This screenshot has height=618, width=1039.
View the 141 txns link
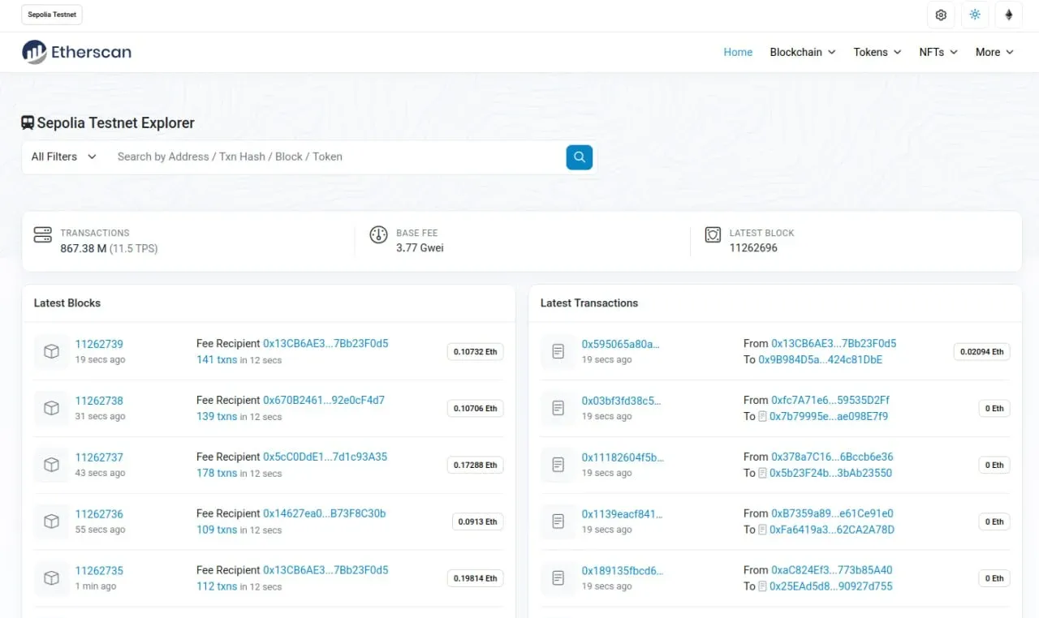click(217, 359)
